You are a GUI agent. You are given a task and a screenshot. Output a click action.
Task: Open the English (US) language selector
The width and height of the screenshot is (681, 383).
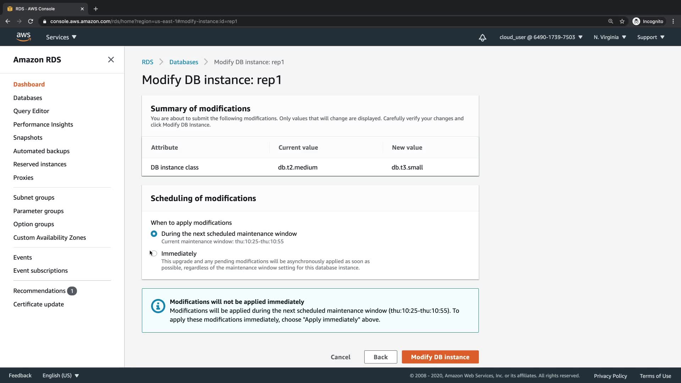click(x=61, y=376)
